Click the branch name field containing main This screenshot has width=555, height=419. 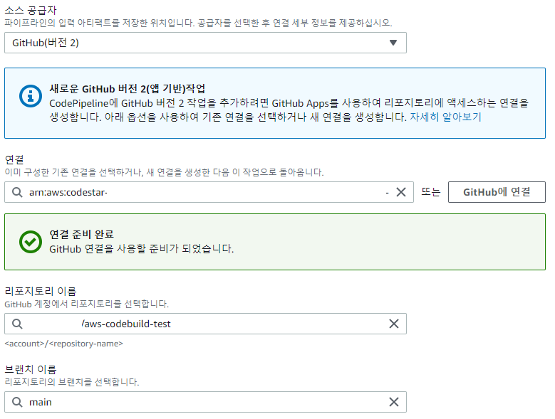(205, 402)
